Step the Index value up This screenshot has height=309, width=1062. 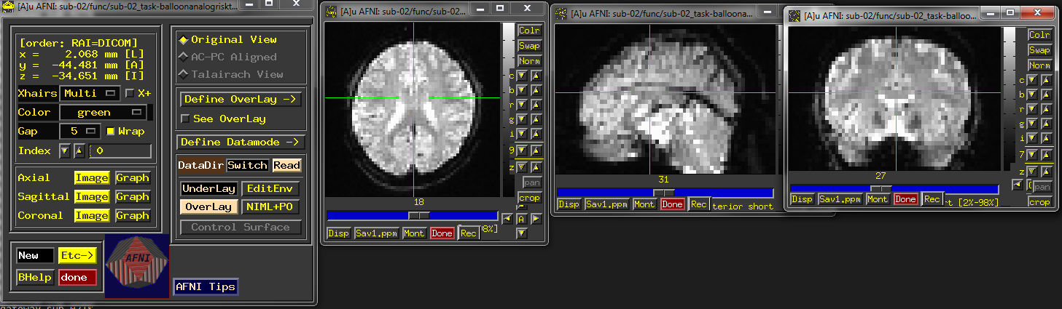(78, 151)
